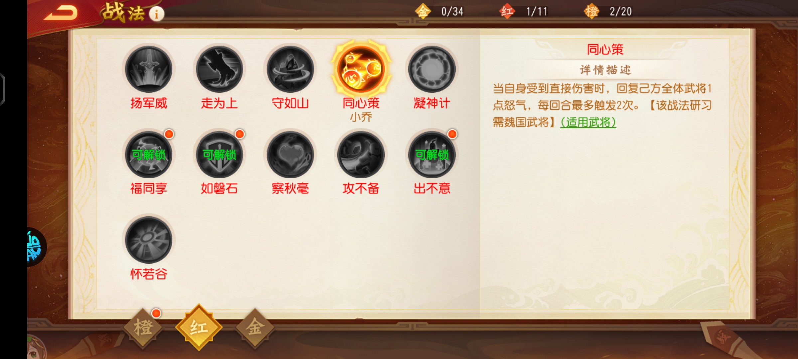Click the glowing 同心策 tactic icon
This screenshot has width=798, height=359.
click(x=361, y=69)
